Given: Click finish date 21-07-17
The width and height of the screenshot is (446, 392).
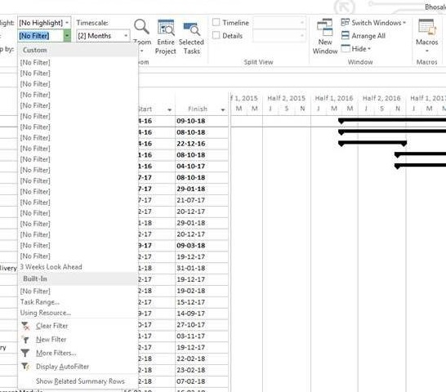Looking at the screenshot, I should tap(191, 200).
